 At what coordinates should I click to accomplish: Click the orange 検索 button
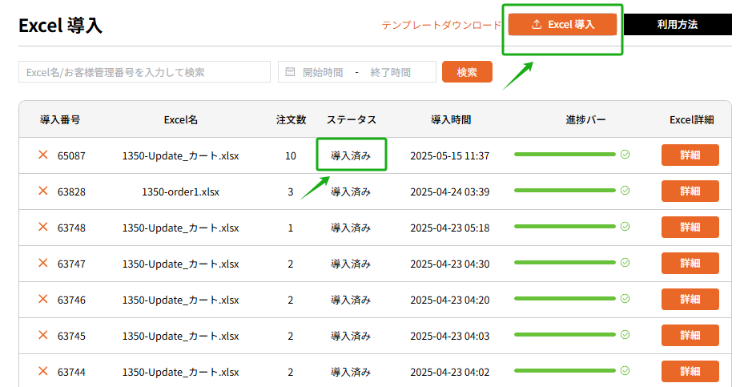[x=467, y=72]
